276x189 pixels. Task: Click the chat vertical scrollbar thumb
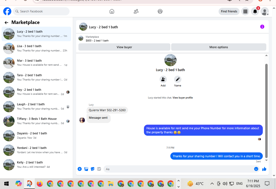pos(267,111)
